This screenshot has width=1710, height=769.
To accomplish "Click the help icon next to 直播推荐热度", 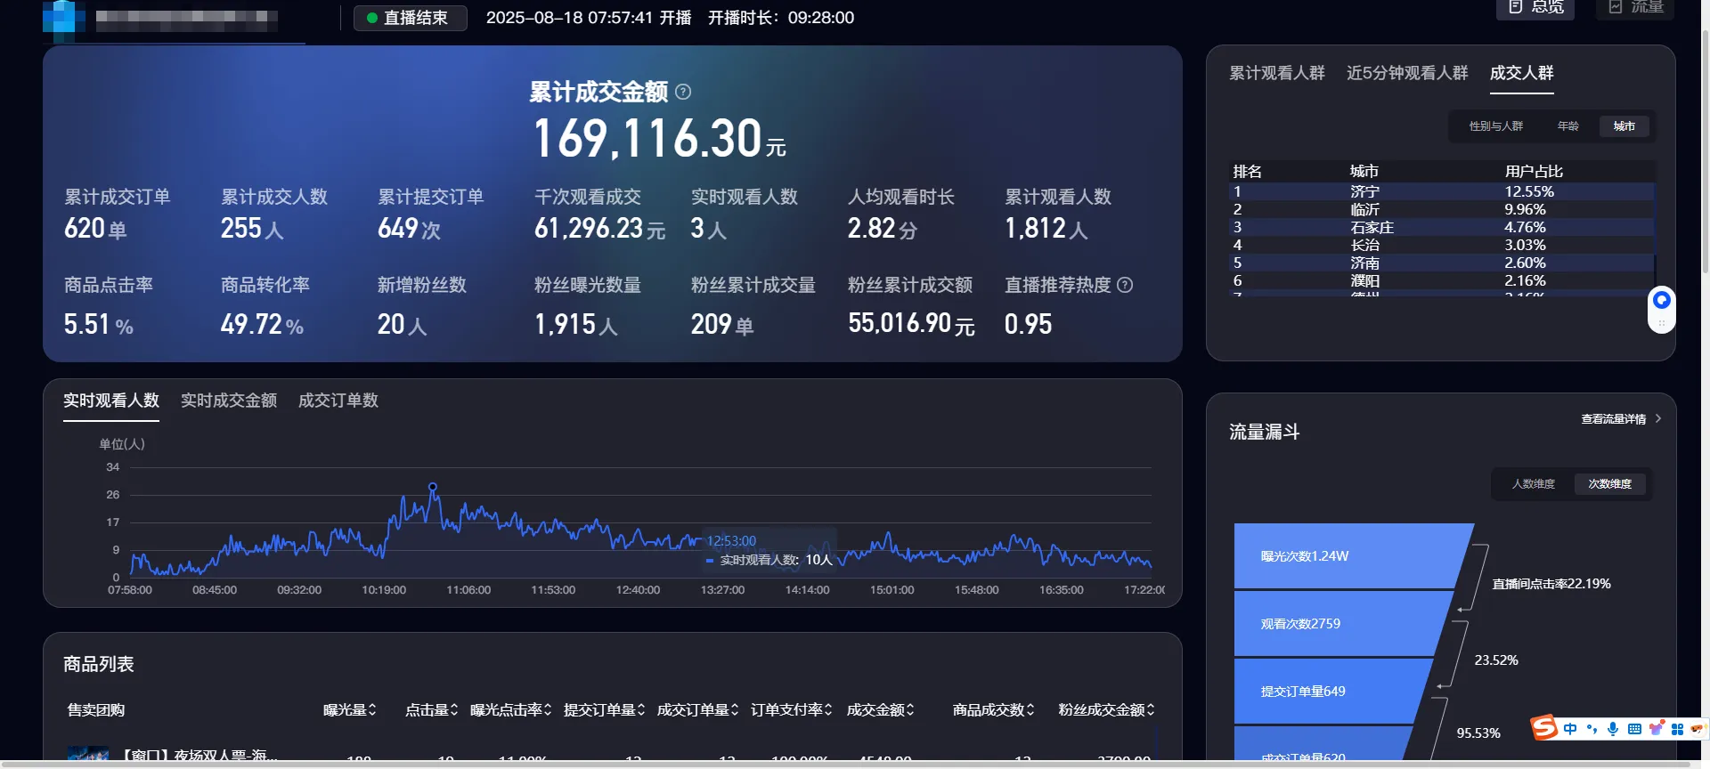I will pos(1125,285).
